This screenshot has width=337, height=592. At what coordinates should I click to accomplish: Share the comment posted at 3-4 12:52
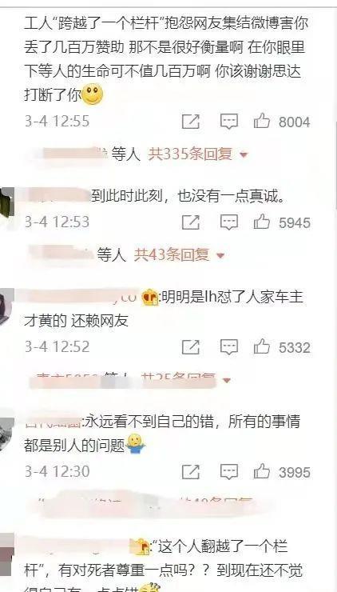coord(191,347)
